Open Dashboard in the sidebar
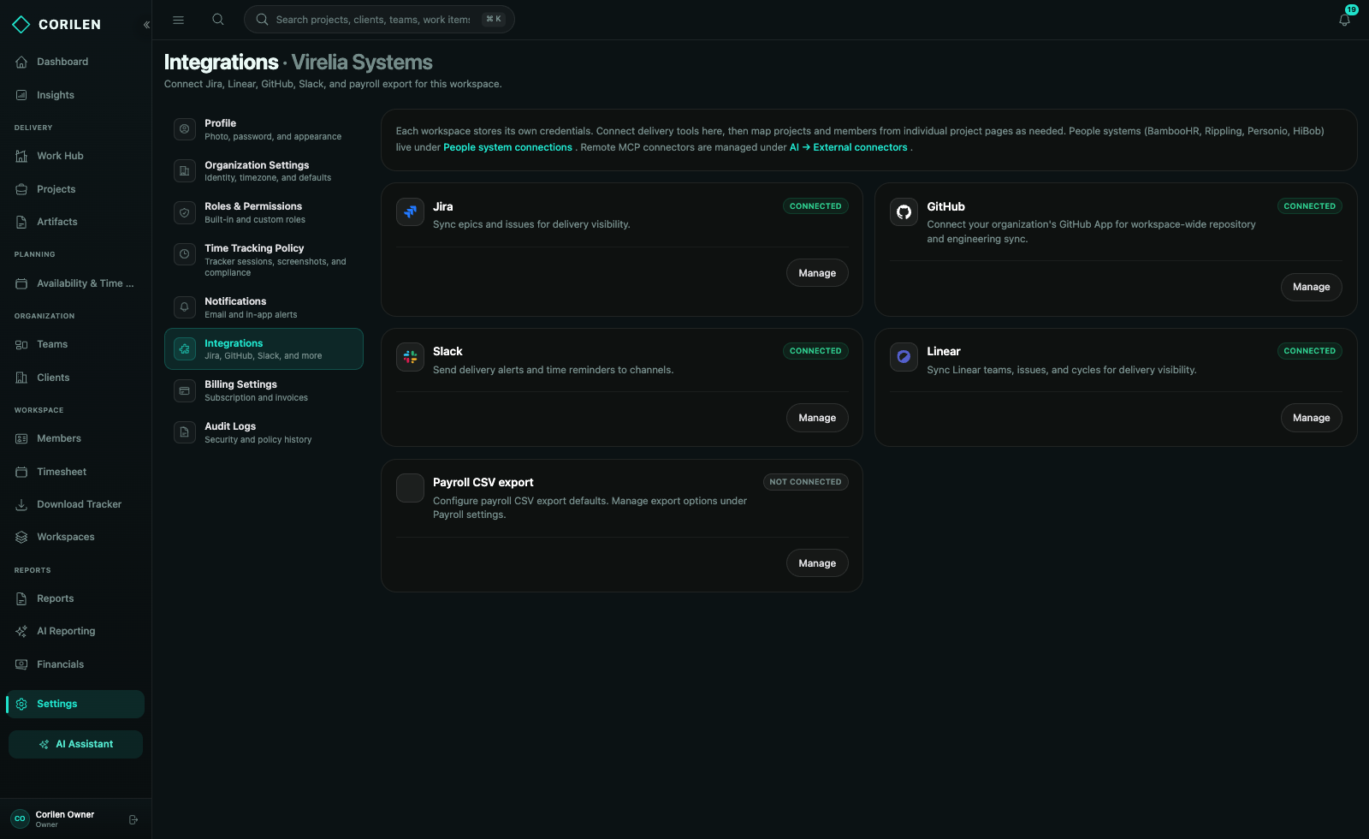 (x=75, y=62)
